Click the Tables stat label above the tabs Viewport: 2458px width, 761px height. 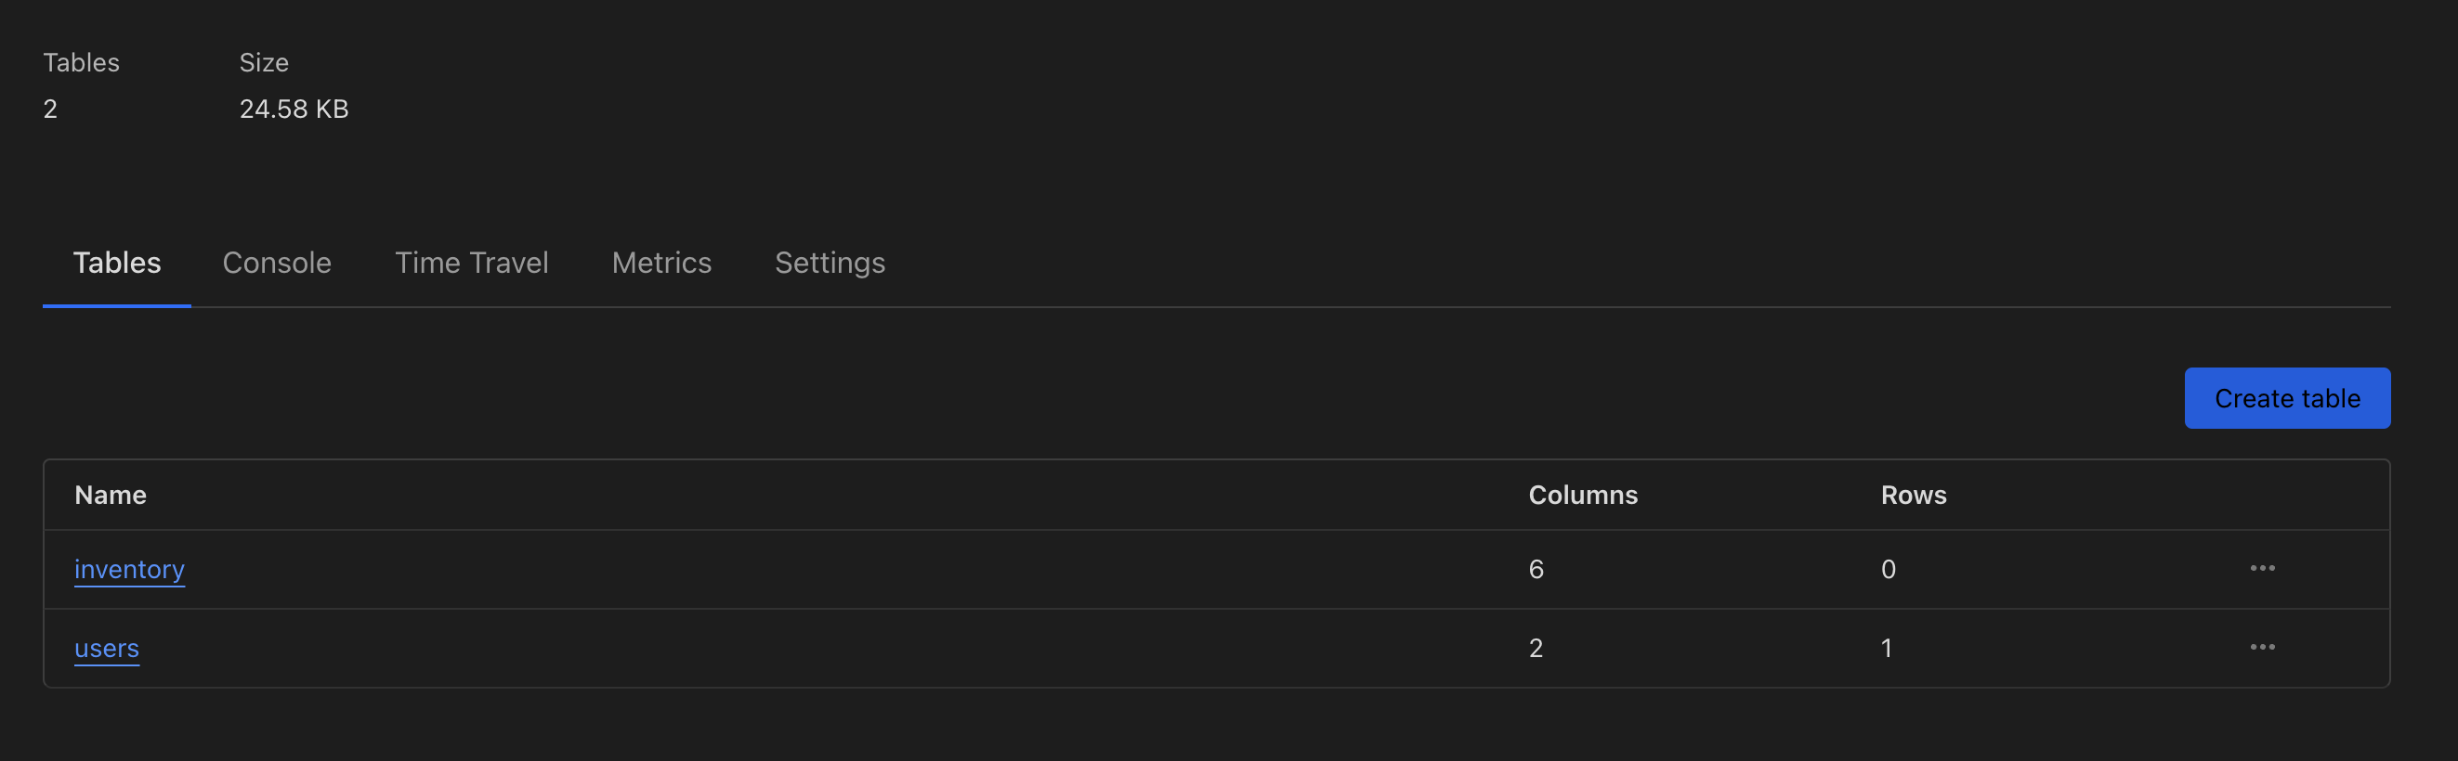click(81, 63)
